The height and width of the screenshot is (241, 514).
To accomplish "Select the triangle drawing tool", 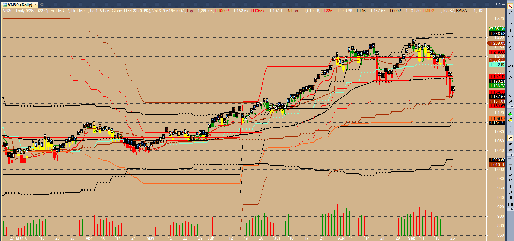I will (x=510, y=72).
